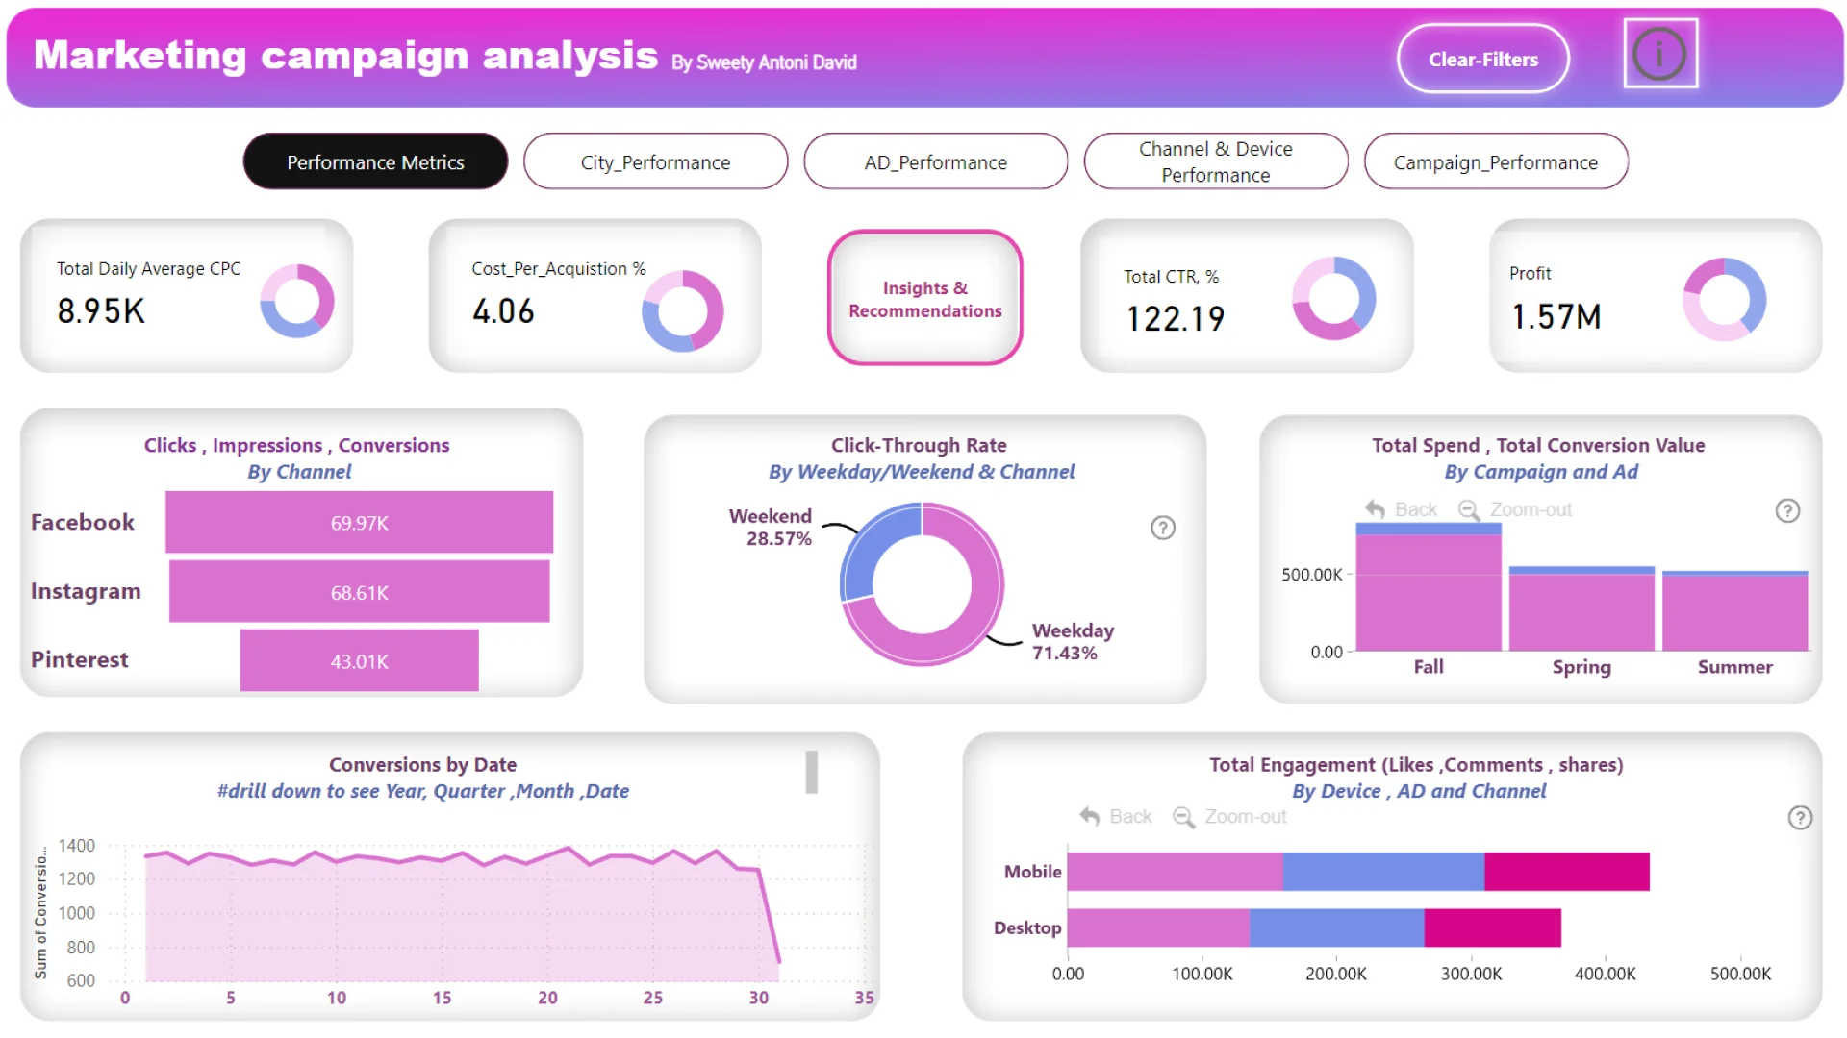
Task: Click the Total Daily Average CPC donut chart
Action: click(297, 301)
